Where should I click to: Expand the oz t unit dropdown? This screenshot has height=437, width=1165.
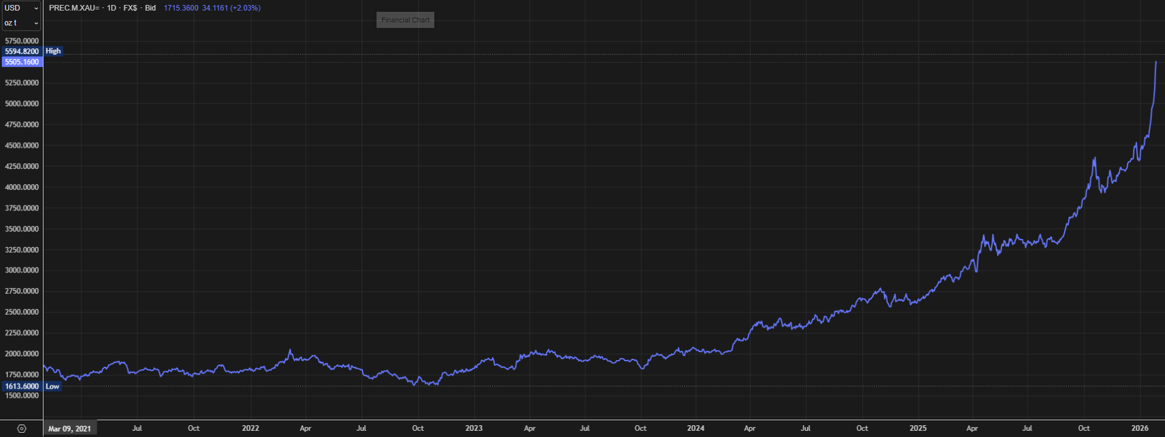click(21, 23)
